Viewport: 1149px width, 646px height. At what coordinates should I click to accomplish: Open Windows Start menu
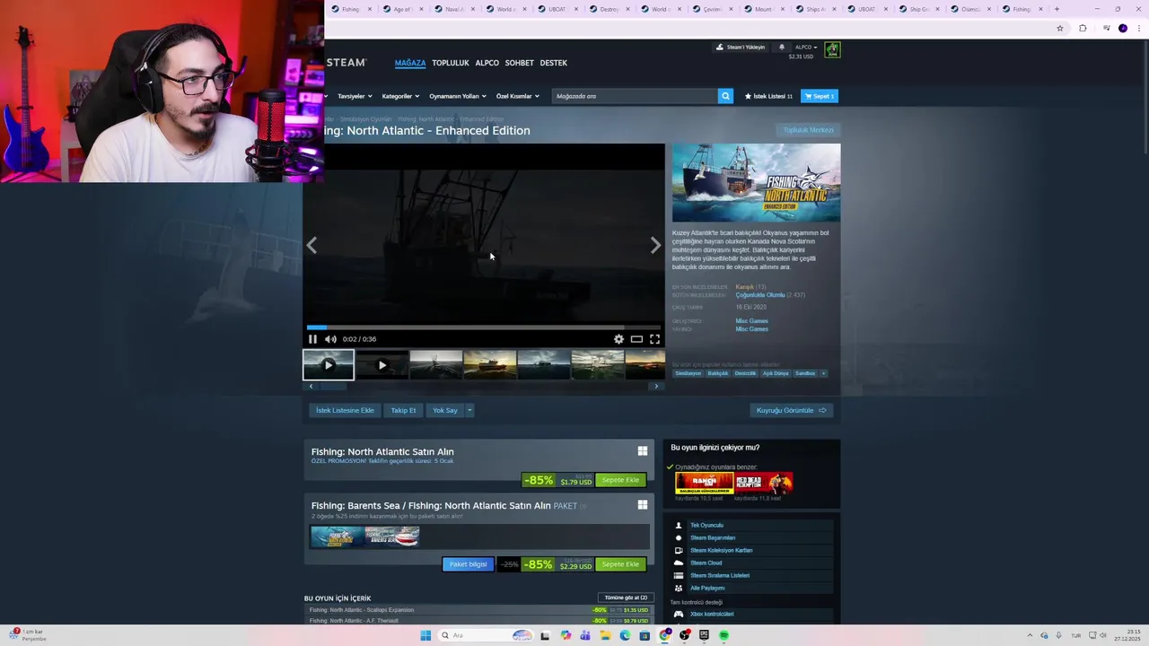point(425,635)
